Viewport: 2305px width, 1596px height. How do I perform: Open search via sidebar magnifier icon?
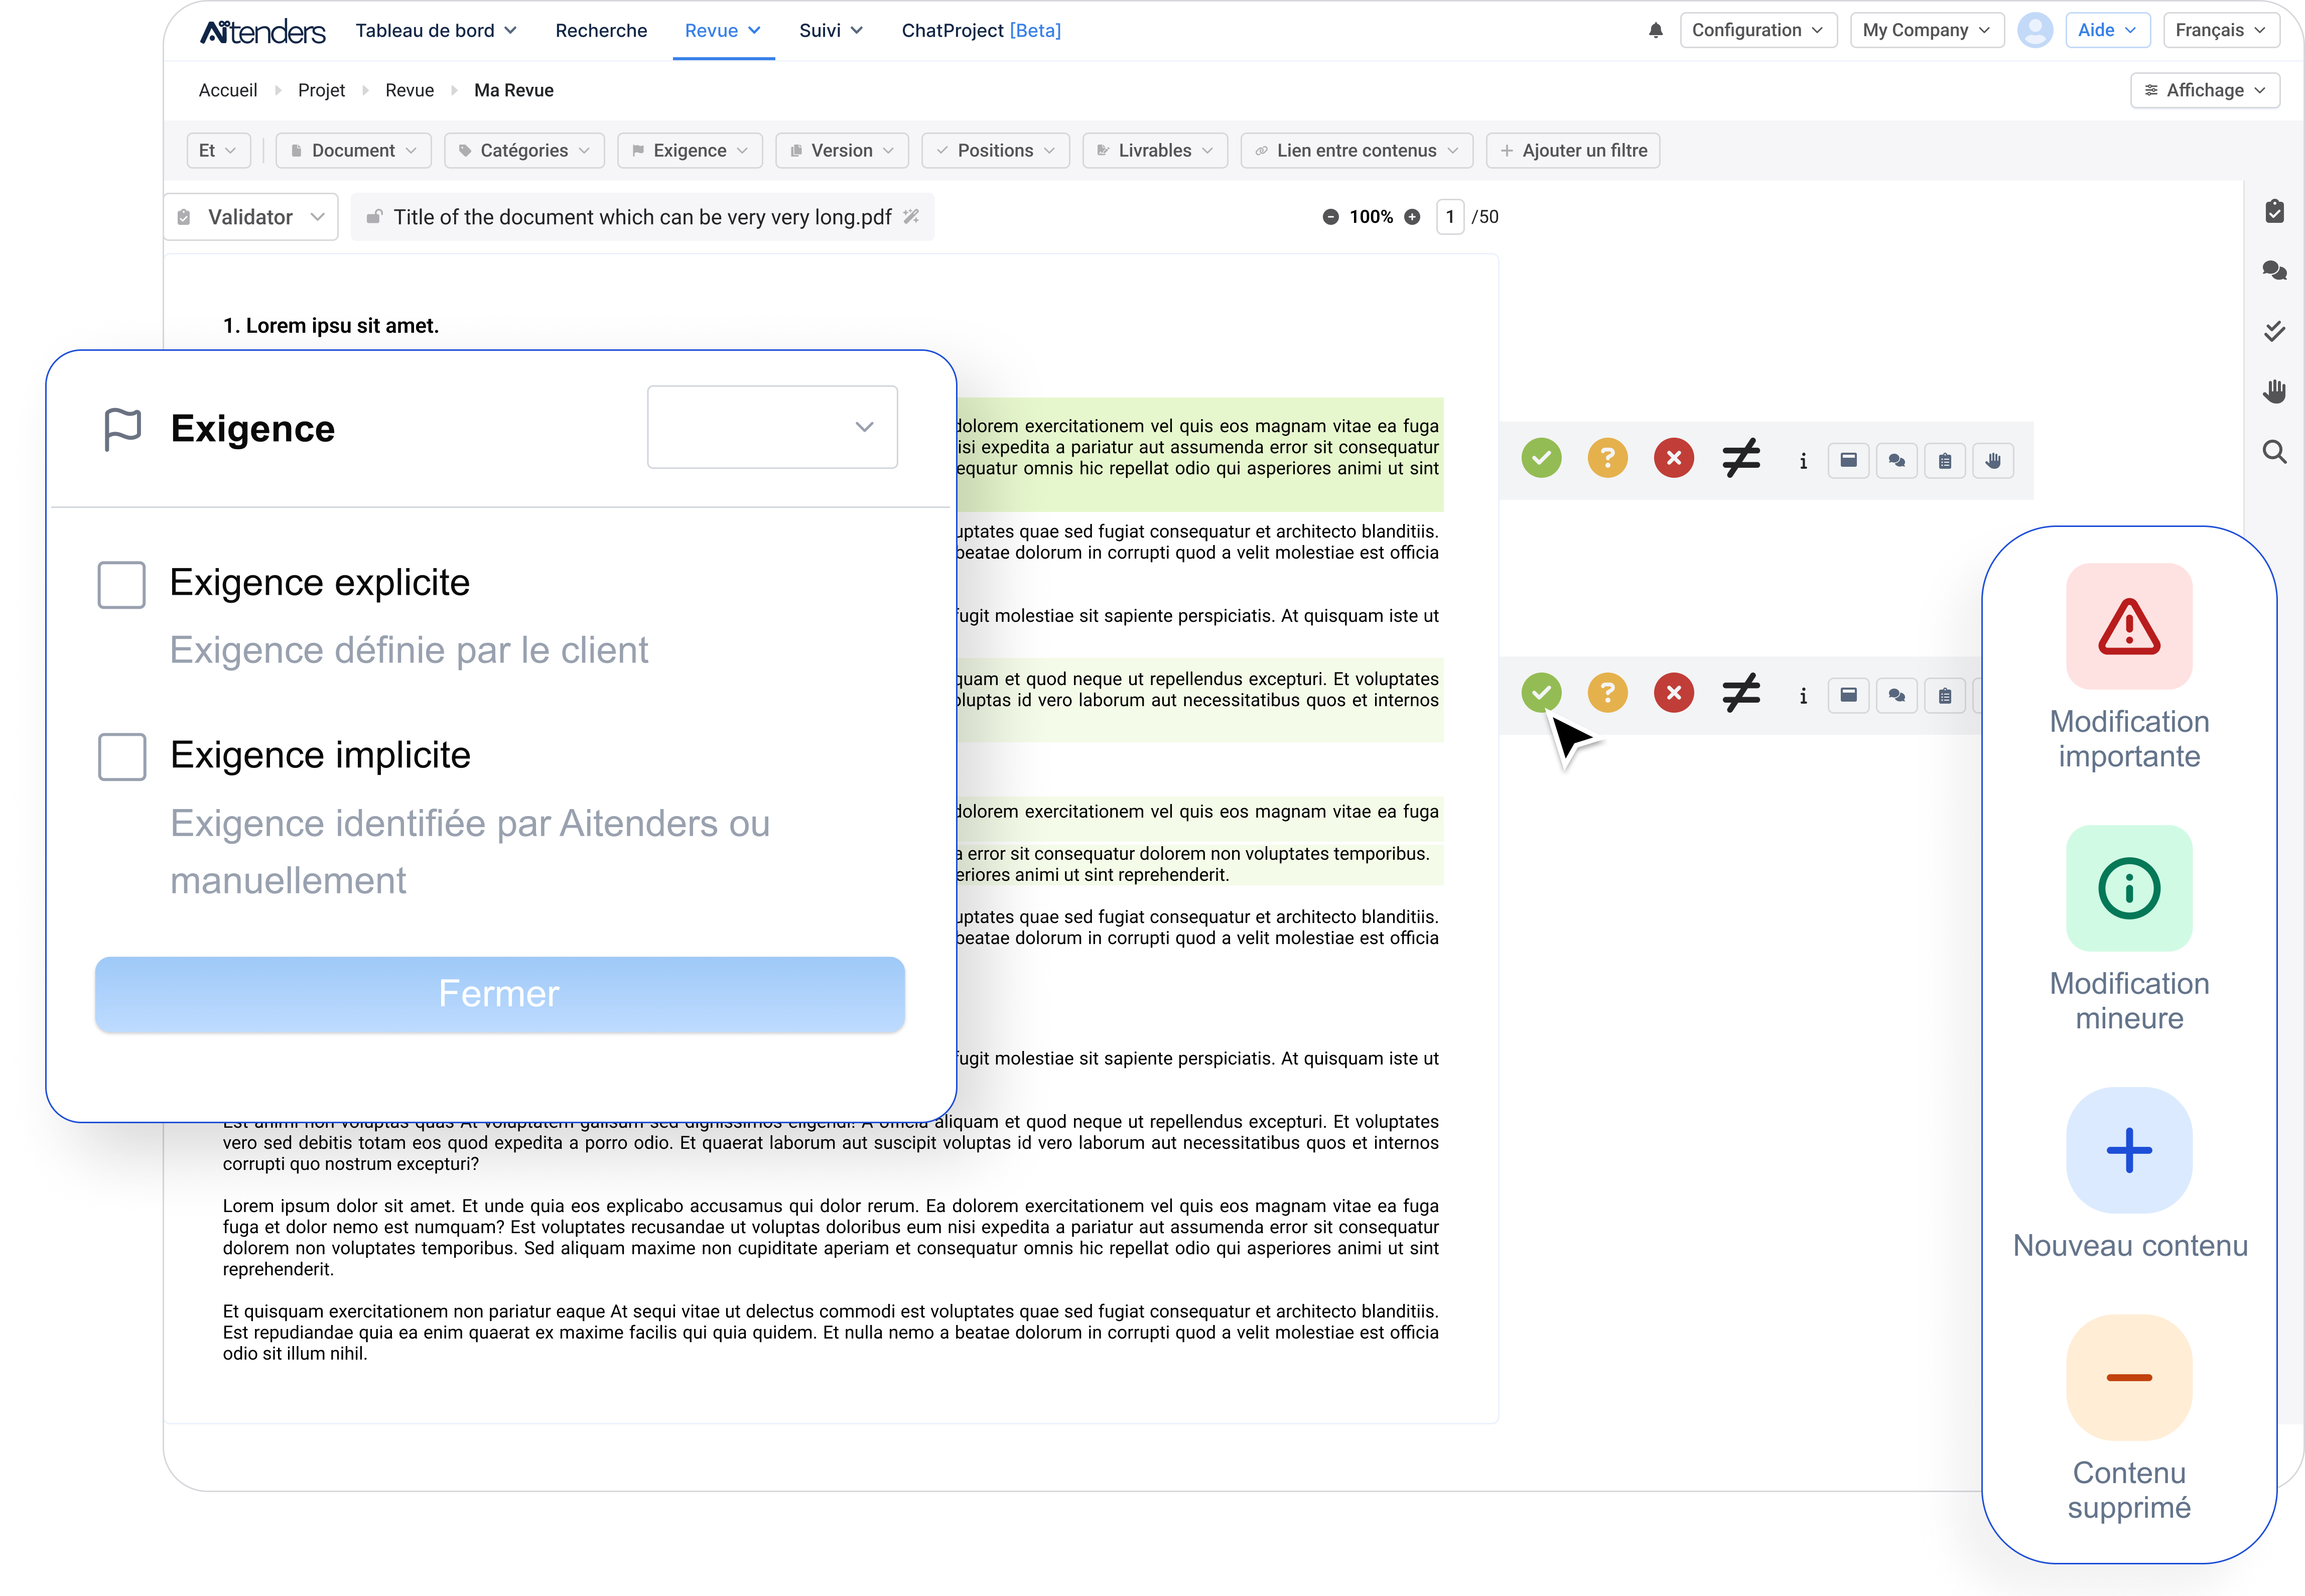2274,451
